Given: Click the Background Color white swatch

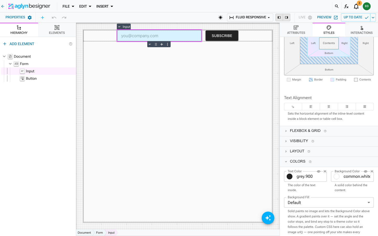Looking at the screenshot, I should point(337,176).
